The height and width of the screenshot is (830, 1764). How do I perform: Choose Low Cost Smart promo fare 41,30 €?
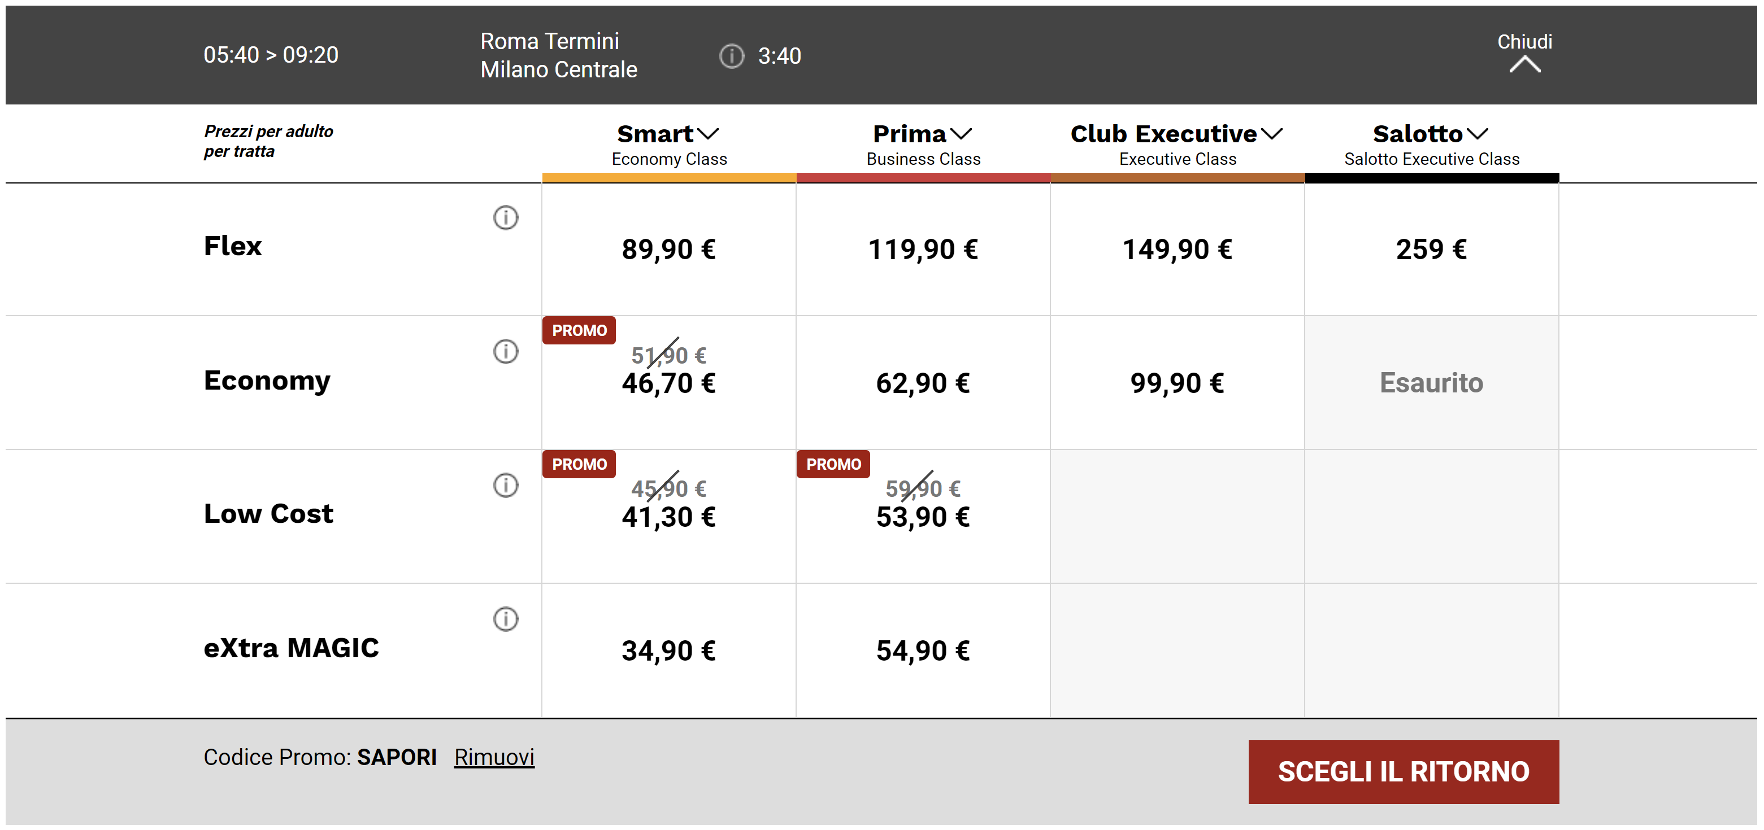click(x=668, y=517)
